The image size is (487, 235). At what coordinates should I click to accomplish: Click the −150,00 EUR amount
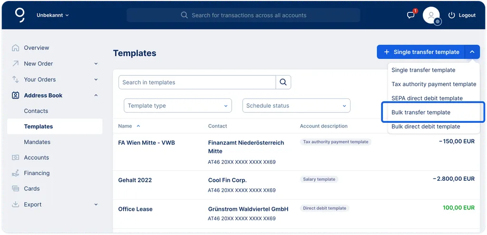(x=457, y=141)
